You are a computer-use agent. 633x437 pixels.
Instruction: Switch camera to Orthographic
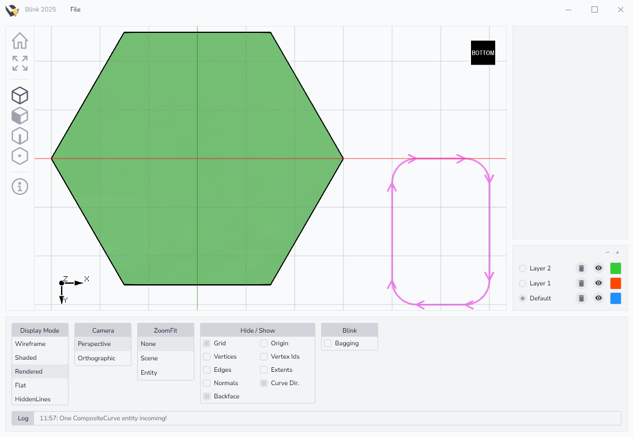pyautogui.click(x=96, y=358)
